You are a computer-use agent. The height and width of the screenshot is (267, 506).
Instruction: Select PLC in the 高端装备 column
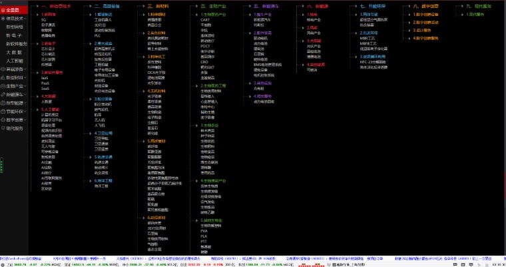pos(97,35)
